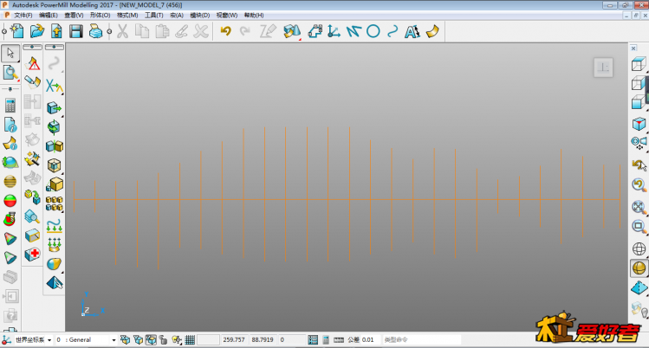649x348 pixels.
Task: Open the 文件(F) menu
Action: pos(23,16)
